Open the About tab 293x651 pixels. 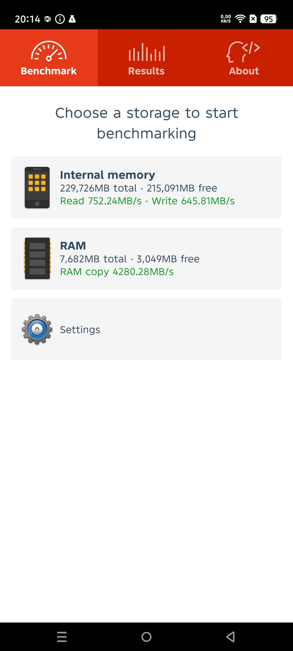tap(244, 71)
